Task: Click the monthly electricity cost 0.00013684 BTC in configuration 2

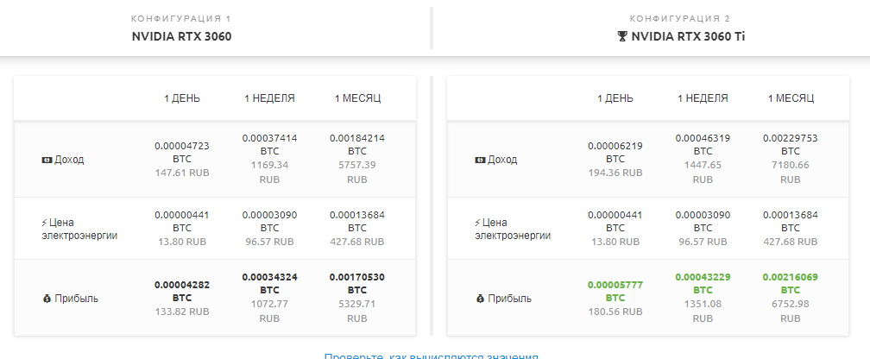Action: [791, 222]
